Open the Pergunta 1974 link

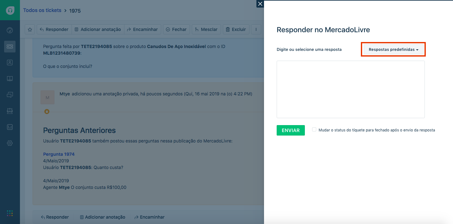(x=59, y=154)
